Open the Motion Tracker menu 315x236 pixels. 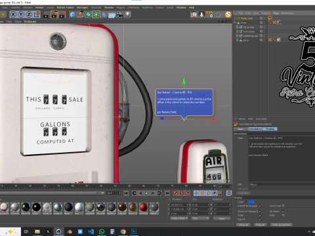tap(66, 7)
